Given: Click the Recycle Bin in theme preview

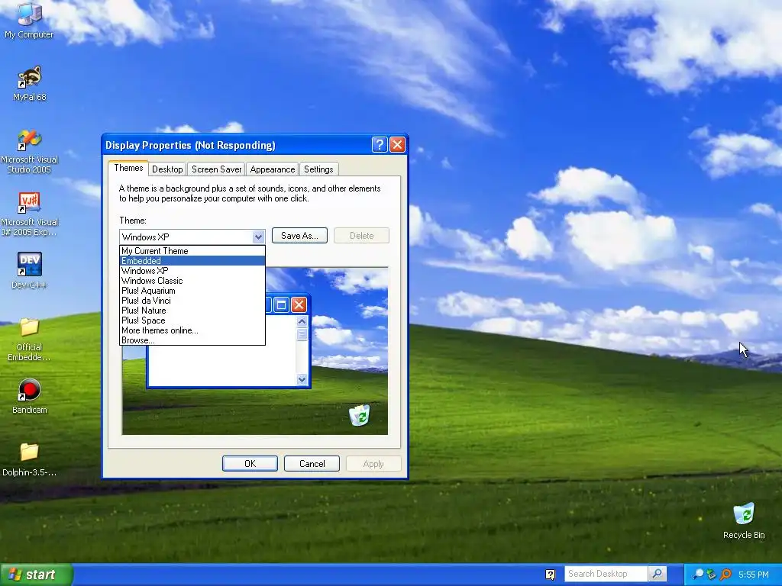Looking at the screenshot, I should coord(359,415).
